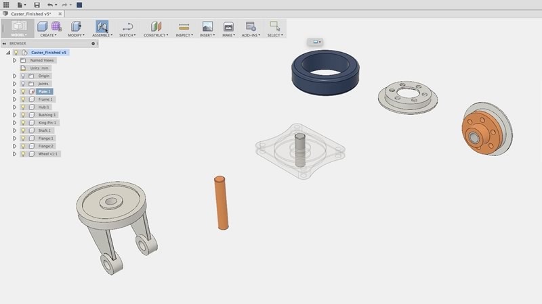
Task: Select the Add-Ins scripts icon
Action: point(251,26)
